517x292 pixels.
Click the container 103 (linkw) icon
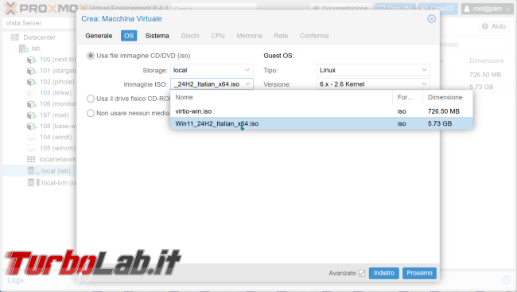[x=31, y=93]
